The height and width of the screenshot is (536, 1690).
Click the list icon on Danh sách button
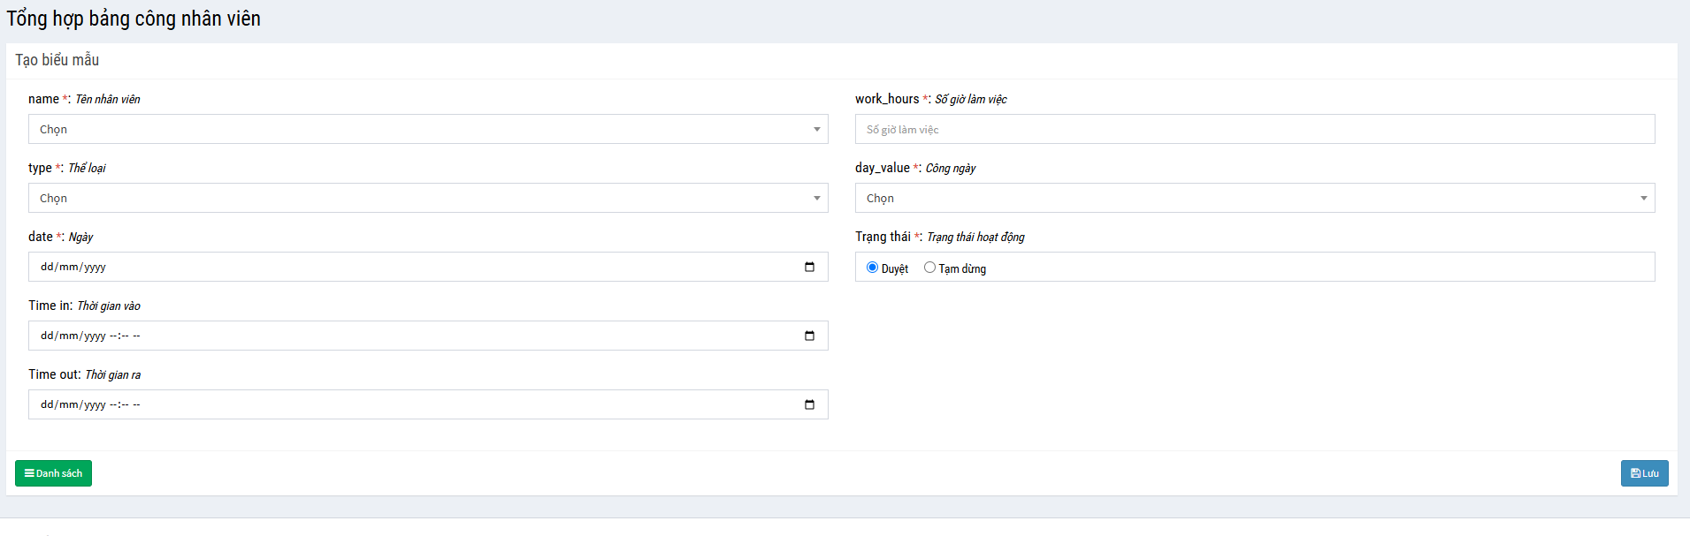click(x=29, y=473)
